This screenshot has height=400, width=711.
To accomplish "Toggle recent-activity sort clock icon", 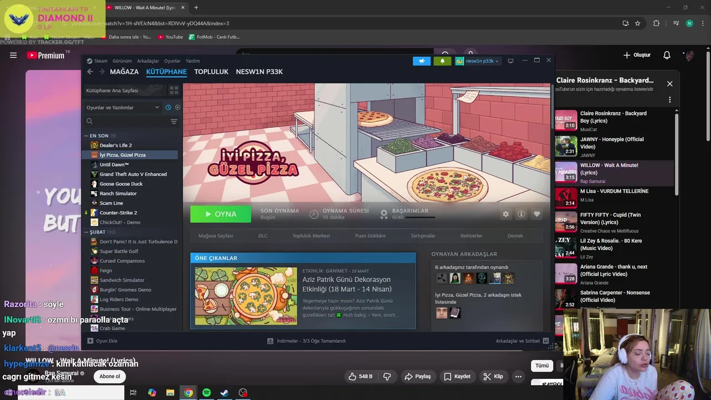I will tap(168, 107).
